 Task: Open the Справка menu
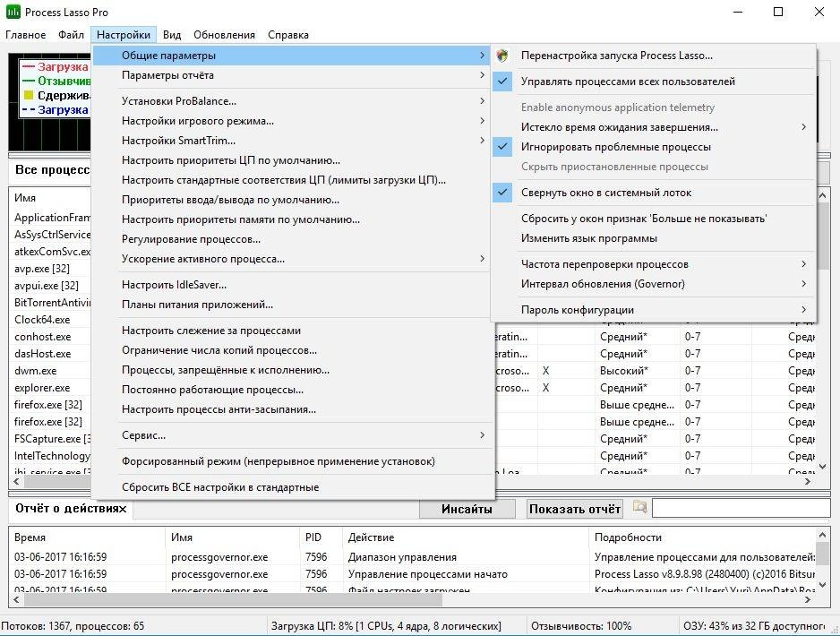click(288, 35)
